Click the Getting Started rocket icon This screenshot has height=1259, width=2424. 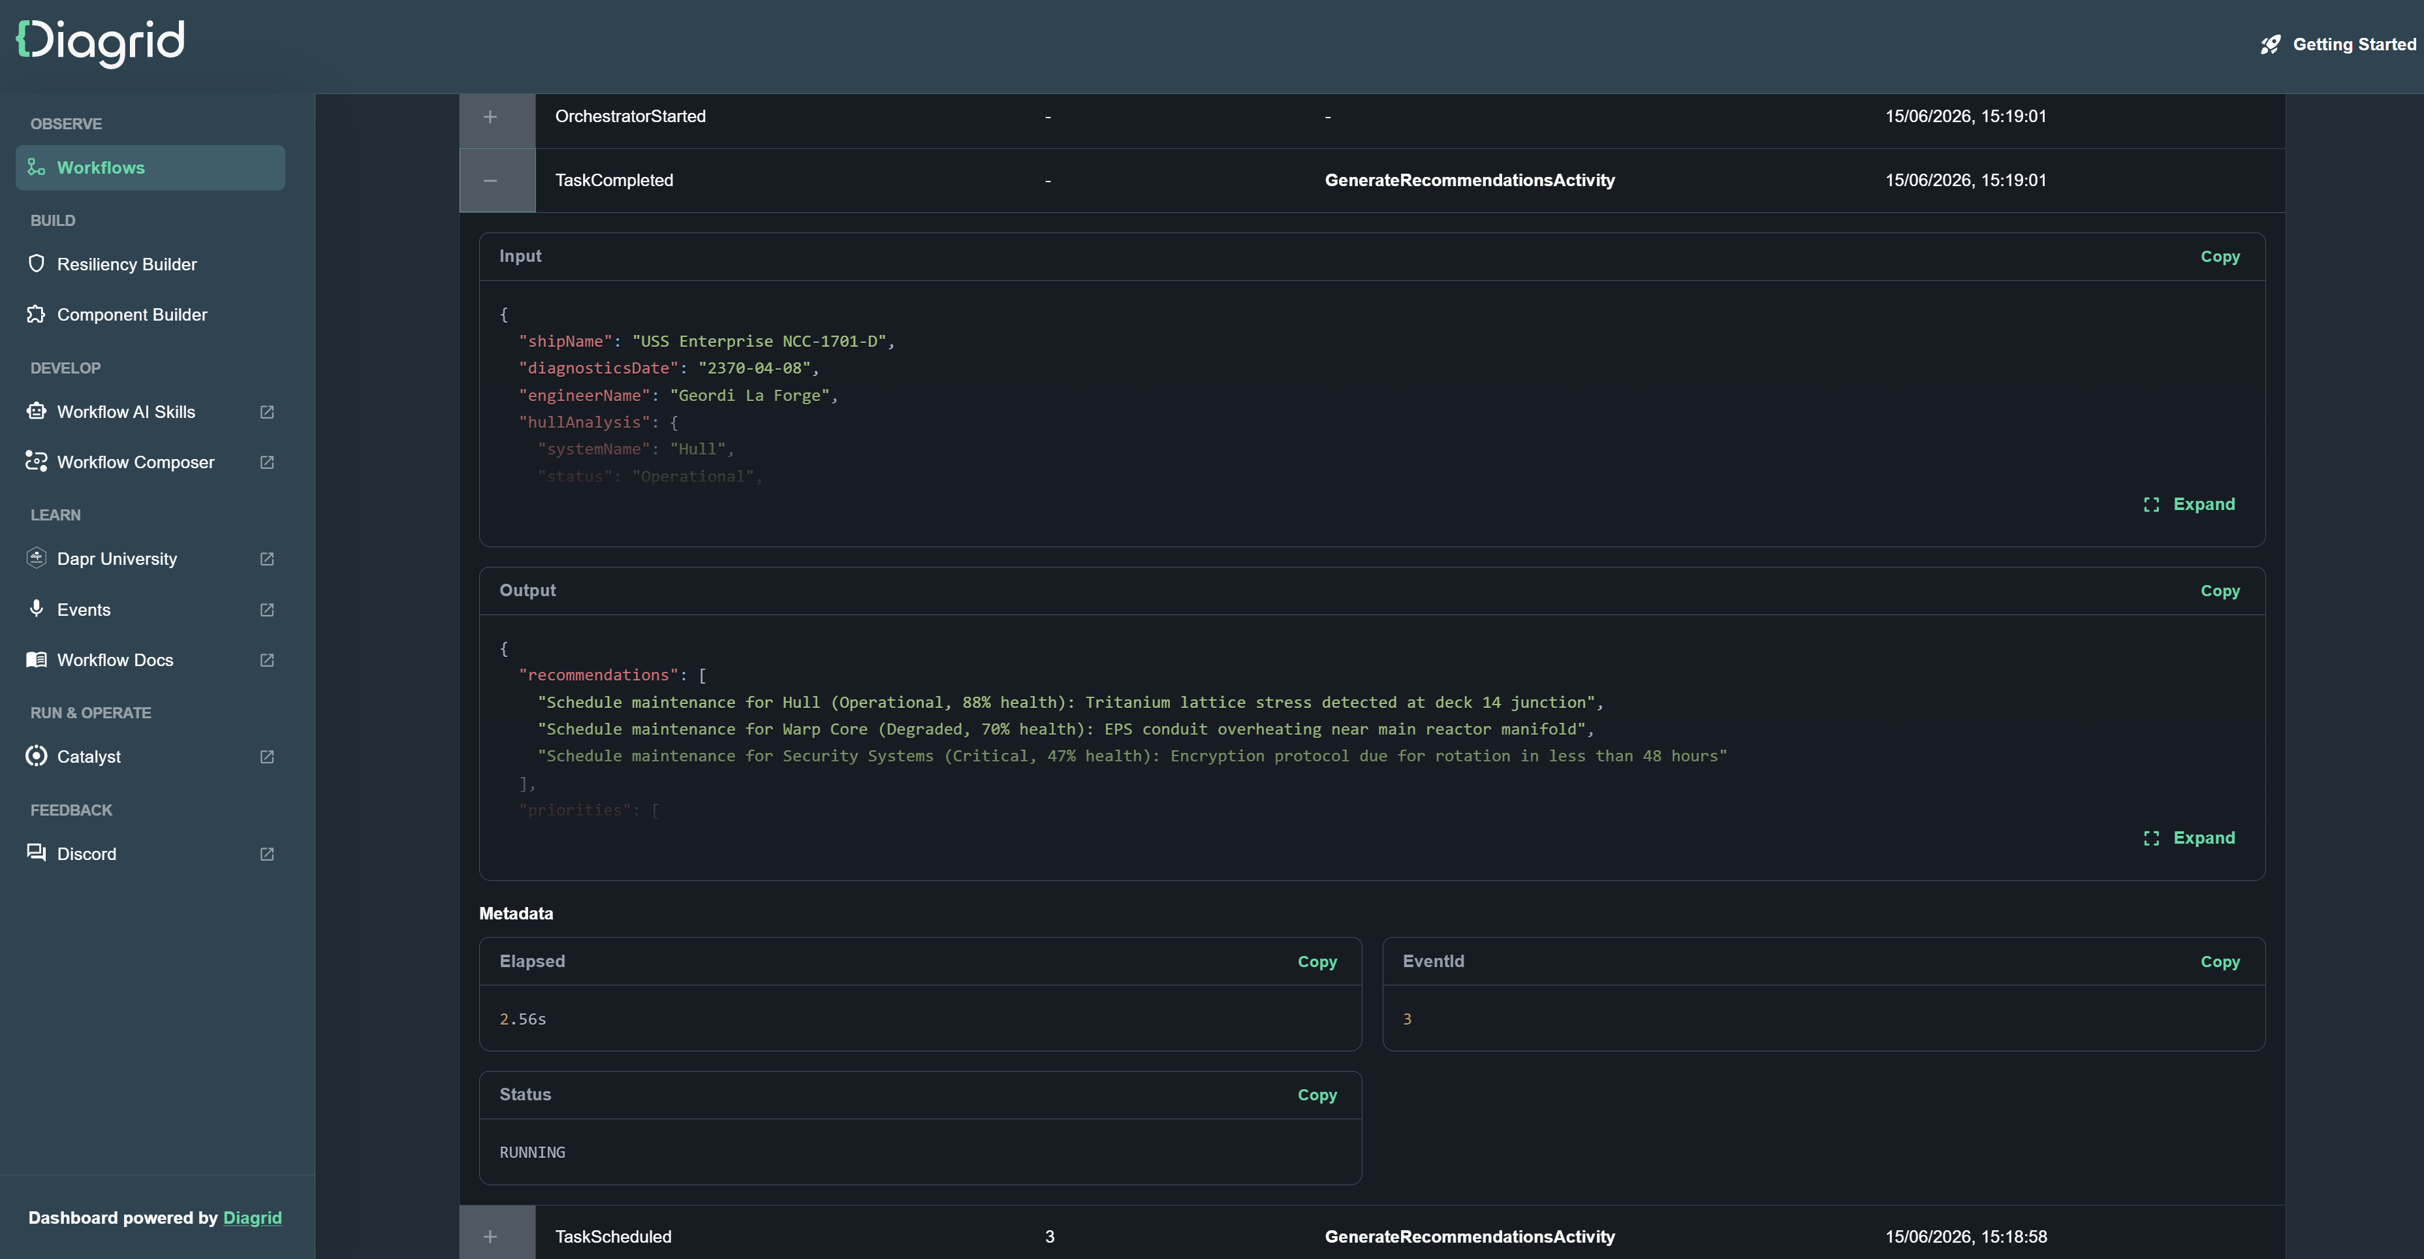[2271, 44]
